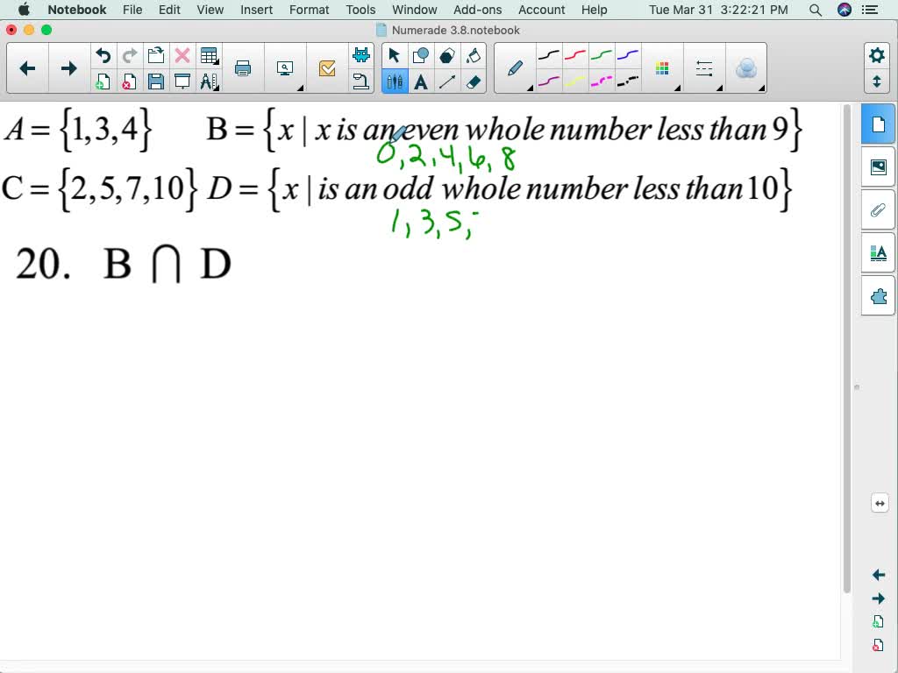This screenshot has width=898, height=673.
Task: Undo the last annotation
Action: click(103, 54)
